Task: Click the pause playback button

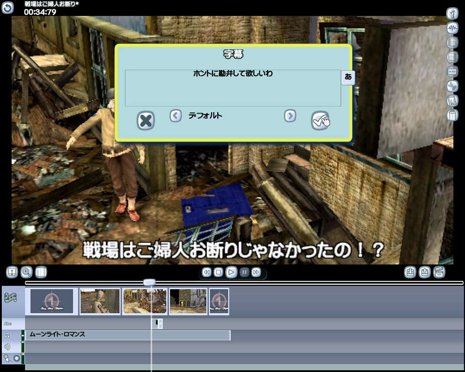Action: [x=244, y=272]
